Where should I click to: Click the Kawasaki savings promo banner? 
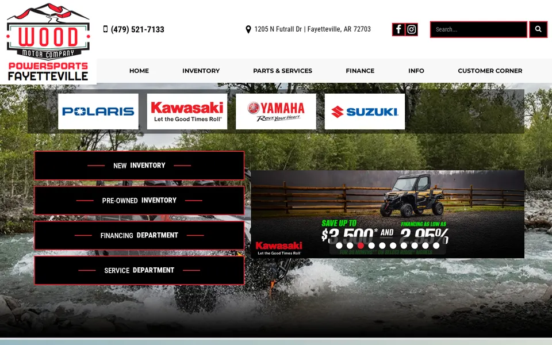click(x=388, y=214)
